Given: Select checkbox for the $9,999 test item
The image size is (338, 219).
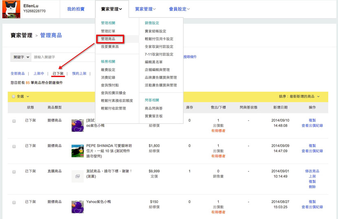Looking at the screenshot, I should (14, 171).
